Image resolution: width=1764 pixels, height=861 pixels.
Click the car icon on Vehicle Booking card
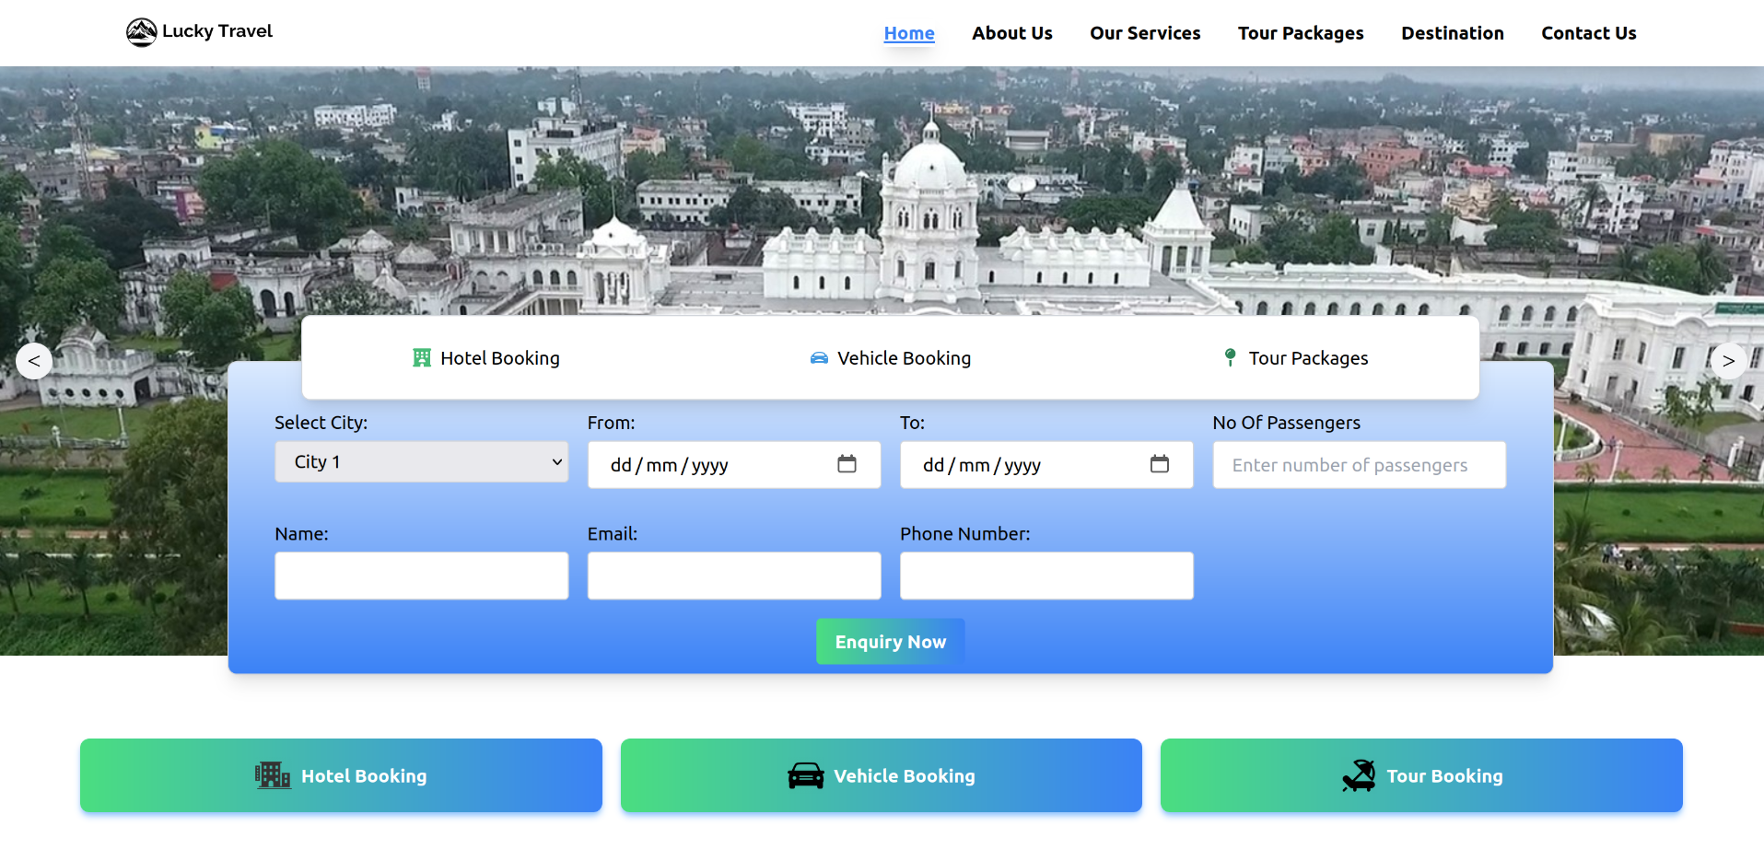(805, 775)
